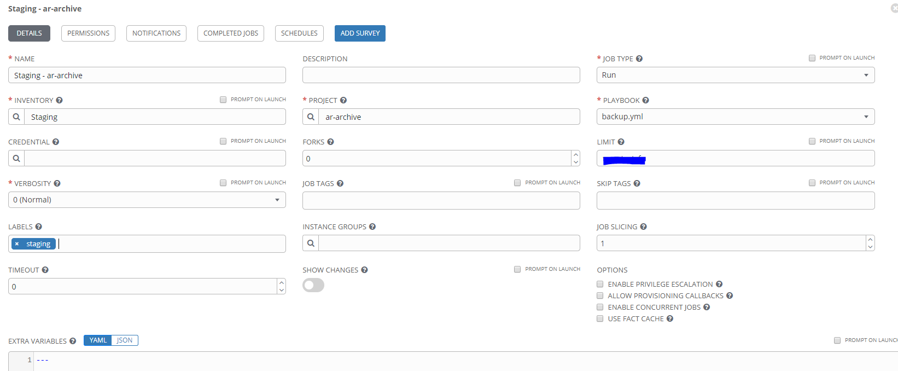Screen dimensions: 898x371
Task: Adjust the Forks number spinner arrows
Action: (575, 158)
